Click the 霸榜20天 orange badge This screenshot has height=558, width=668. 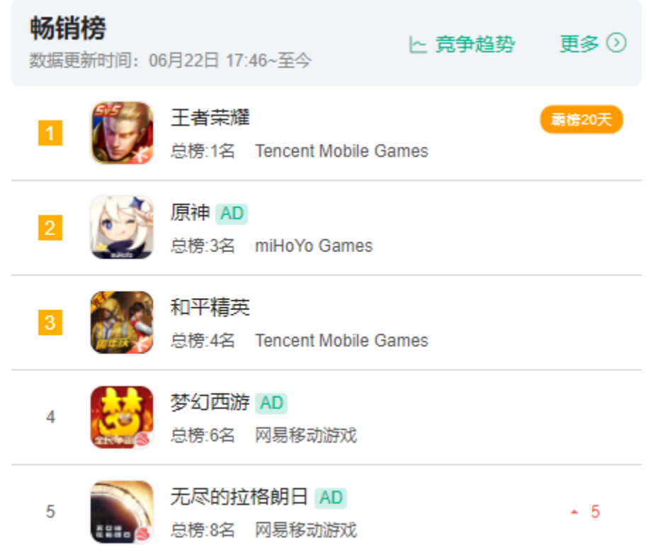tap(582, 120)
